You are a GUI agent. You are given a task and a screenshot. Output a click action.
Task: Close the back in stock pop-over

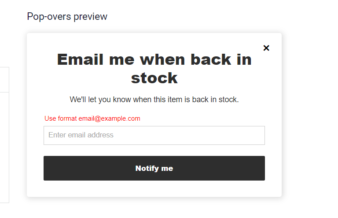pos(266,48)
